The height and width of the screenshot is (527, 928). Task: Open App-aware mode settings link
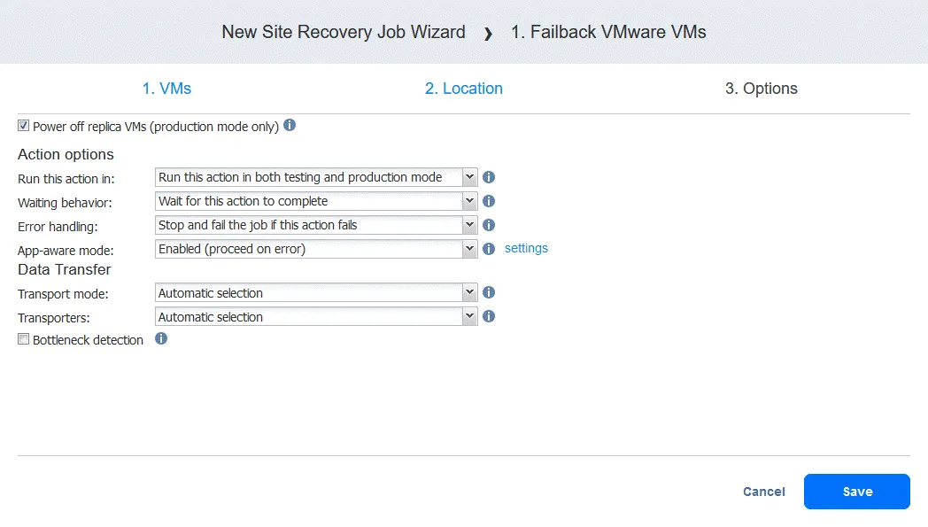pyautogui.click(x=526, y=249)
